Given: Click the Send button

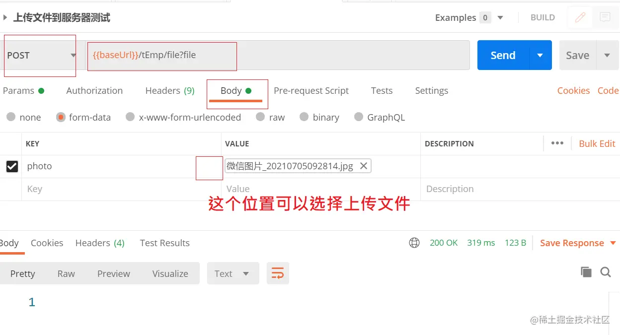Looking at the screenshot, I should click(503, 55).
